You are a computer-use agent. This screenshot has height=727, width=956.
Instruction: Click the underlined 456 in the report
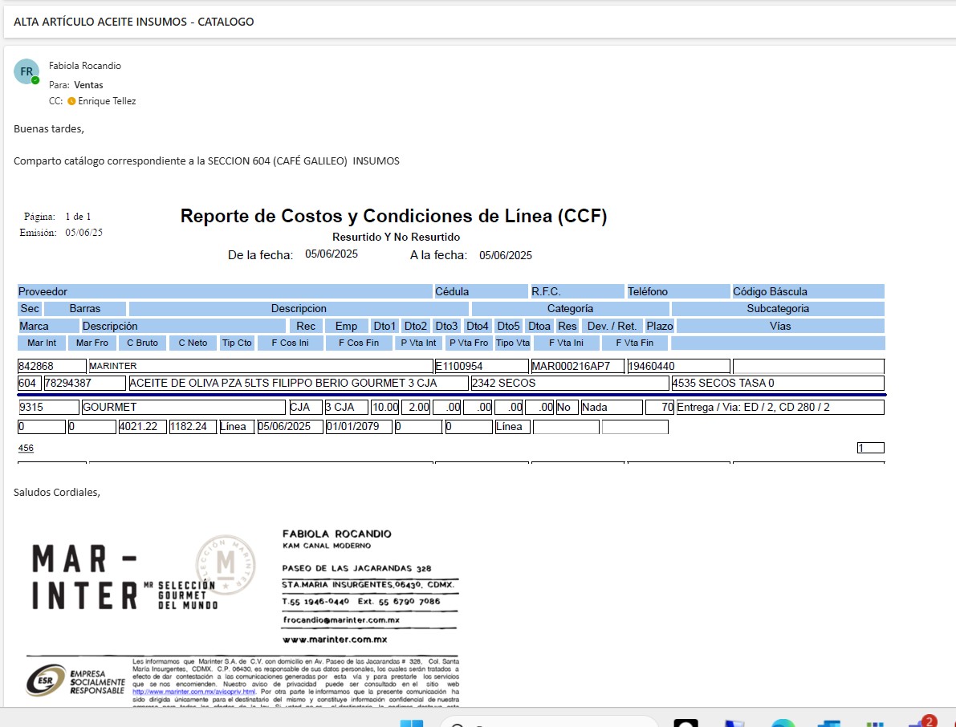point(26,448)
